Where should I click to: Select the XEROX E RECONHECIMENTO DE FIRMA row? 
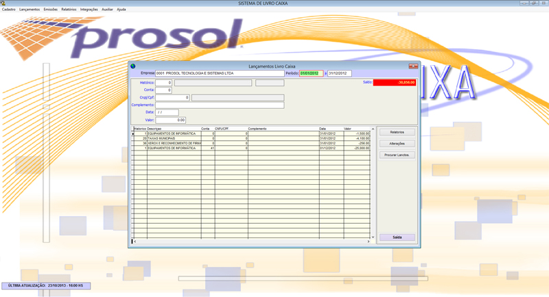coord(252,144)
